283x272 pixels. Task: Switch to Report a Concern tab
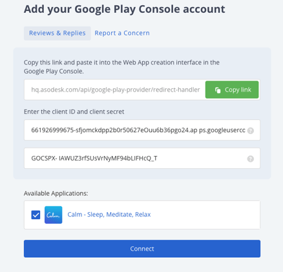[122, 33]
